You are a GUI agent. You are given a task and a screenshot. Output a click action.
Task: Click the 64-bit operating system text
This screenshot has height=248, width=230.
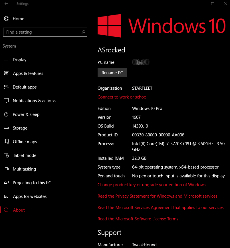pyautogui.click(x=175, y=167)
